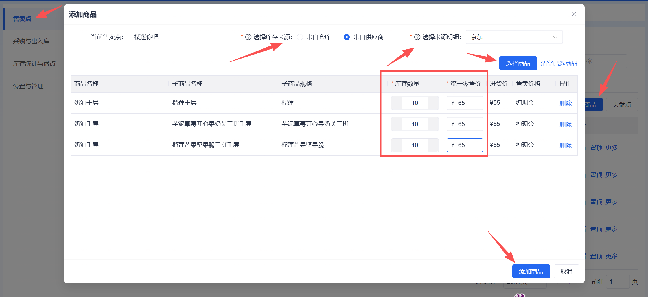Decrease stock quantity for 芋泥草莓开心果奶芙三拼千层 row
648x297 pixels.
397,124
